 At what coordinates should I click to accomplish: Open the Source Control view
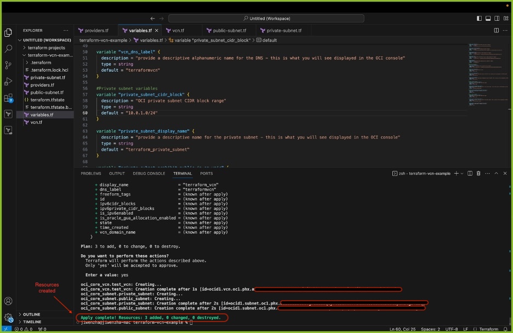coord(8,65)
